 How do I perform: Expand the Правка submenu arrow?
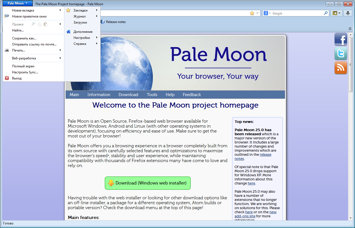tap(60, 24)
